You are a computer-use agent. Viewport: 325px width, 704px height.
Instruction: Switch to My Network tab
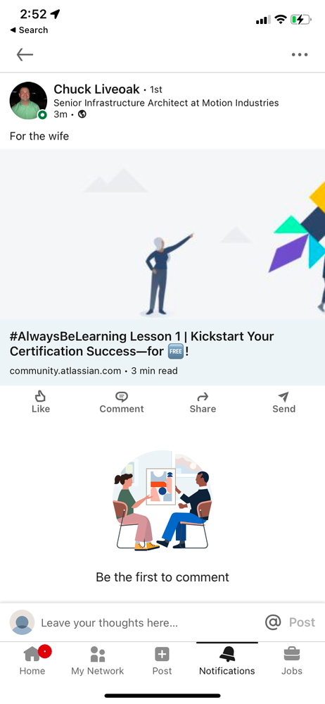pos(97,661)
